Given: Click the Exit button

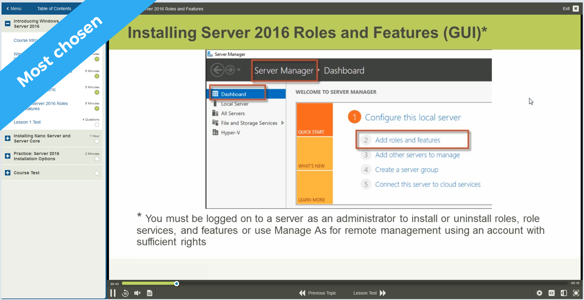Looking at the screenshot, I should pyautogui.click(x=570, y=9).
